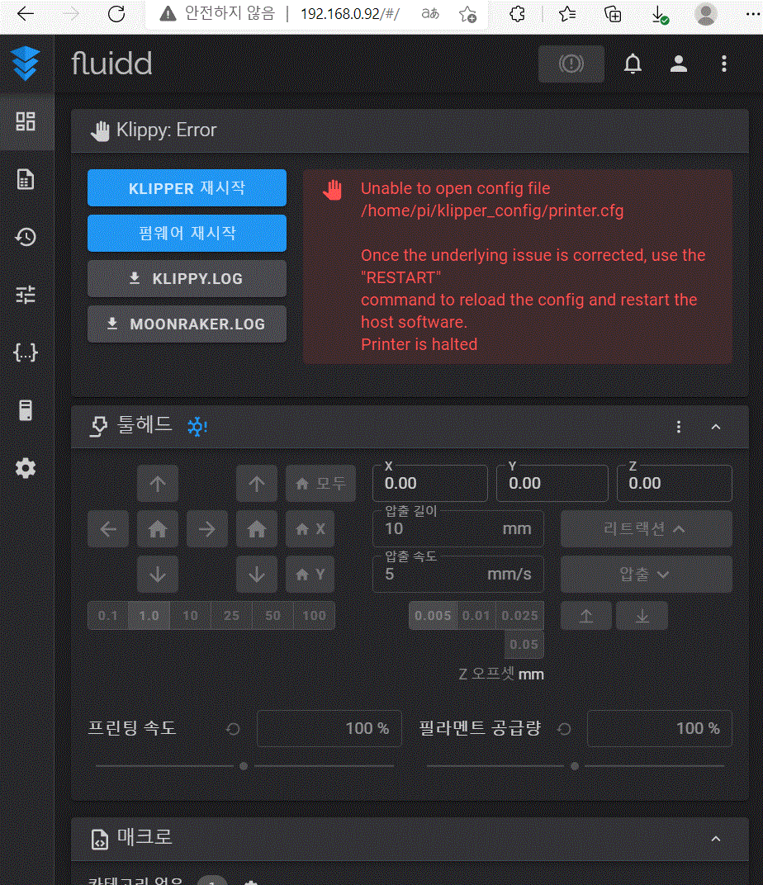Download MOONRAKER.LOG

pos(187,324)
